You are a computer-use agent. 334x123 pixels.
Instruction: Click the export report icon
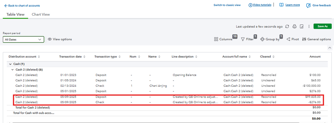302,26
